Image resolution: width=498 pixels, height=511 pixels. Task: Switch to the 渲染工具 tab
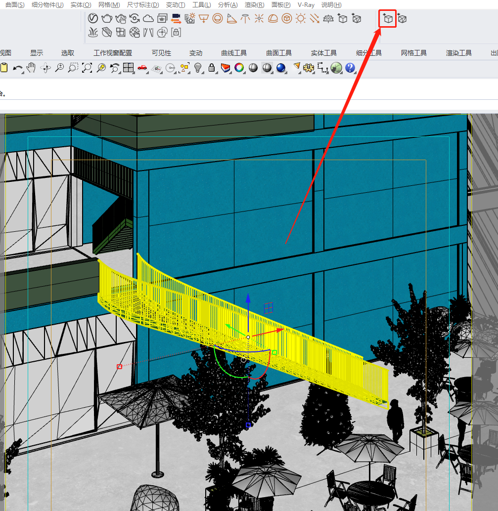click(x=459, y=53)
